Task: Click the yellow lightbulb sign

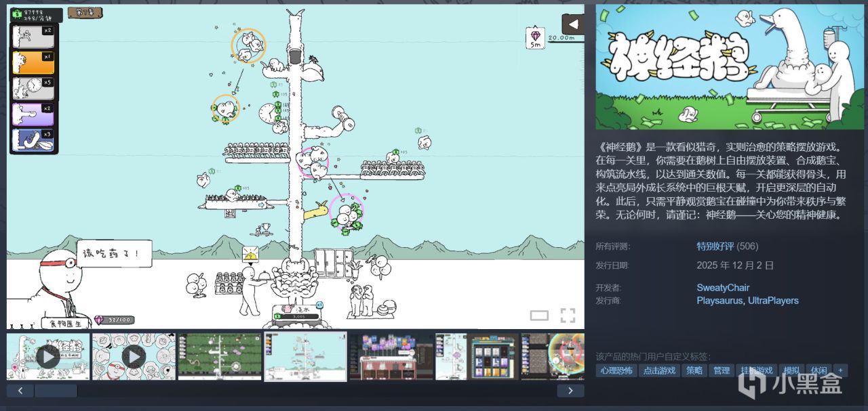Action: (x=250, y=254)
